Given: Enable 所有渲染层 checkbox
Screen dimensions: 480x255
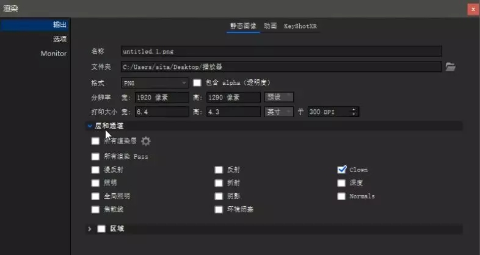Looking at the screenshot, I should (95, 141).
